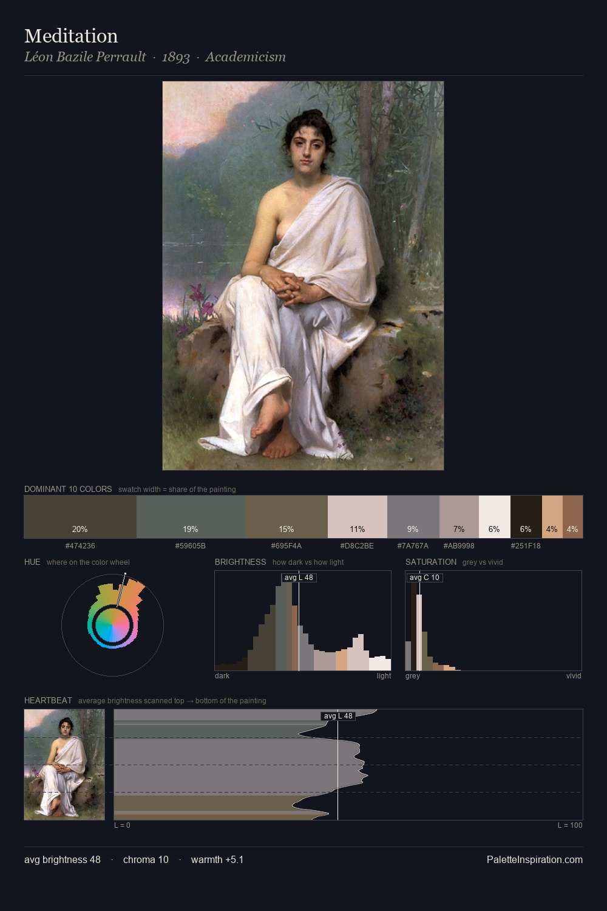Click the style label "Academicism"
Screen dimensions: 607x911
tap(245, 57)
